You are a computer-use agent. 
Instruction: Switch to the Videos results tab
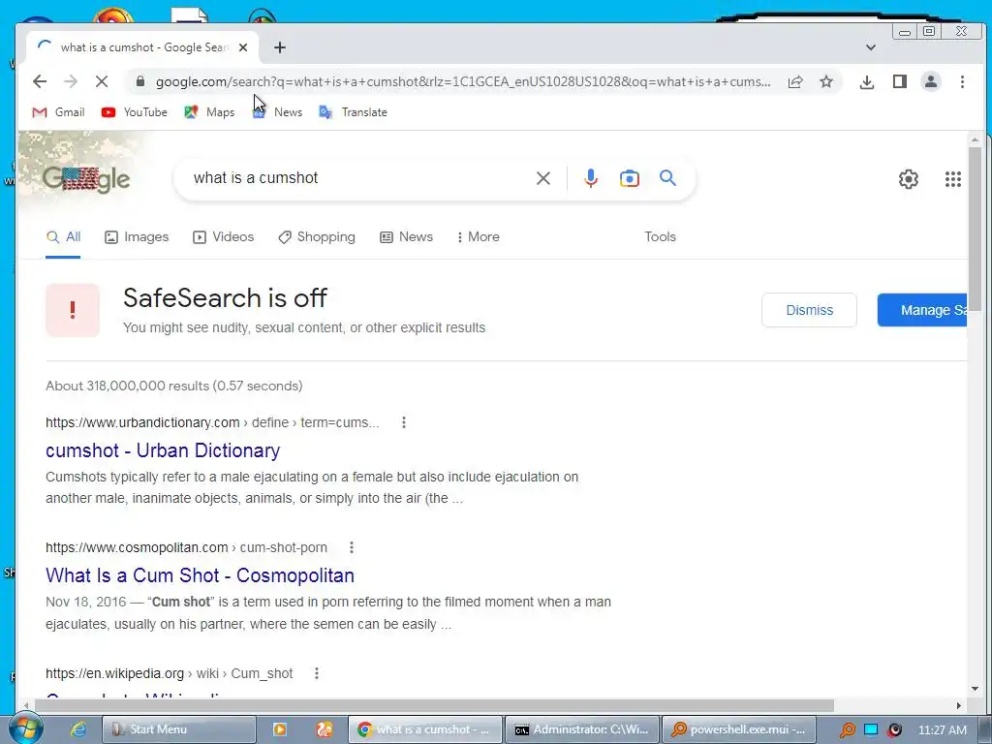click(224, 236)
